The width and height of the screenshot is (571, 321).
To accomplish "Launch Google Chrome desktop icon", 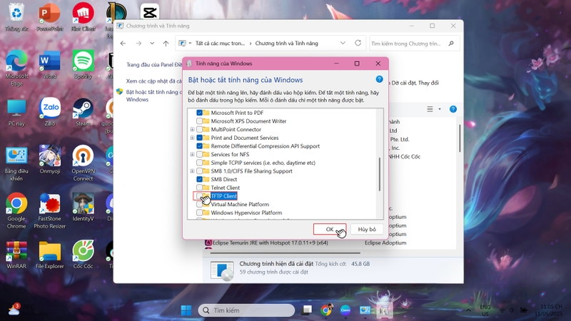I will coord(16,211).
